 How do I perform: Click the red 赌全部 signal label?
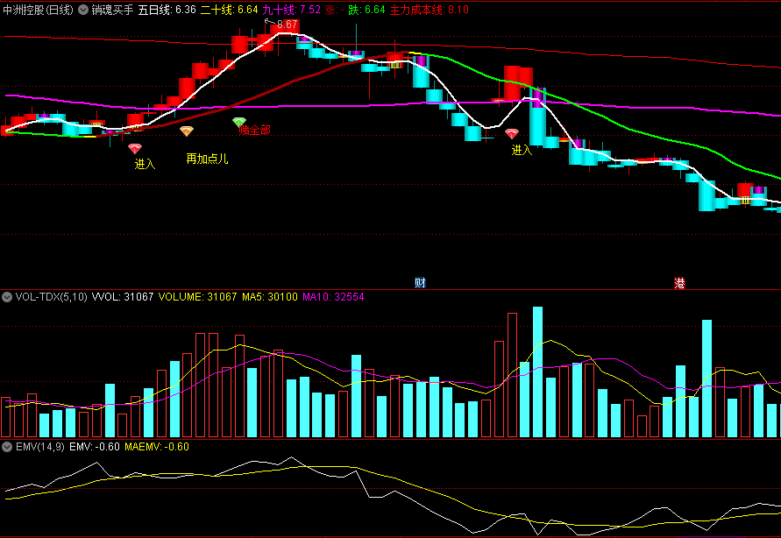[x=254, y=131]
